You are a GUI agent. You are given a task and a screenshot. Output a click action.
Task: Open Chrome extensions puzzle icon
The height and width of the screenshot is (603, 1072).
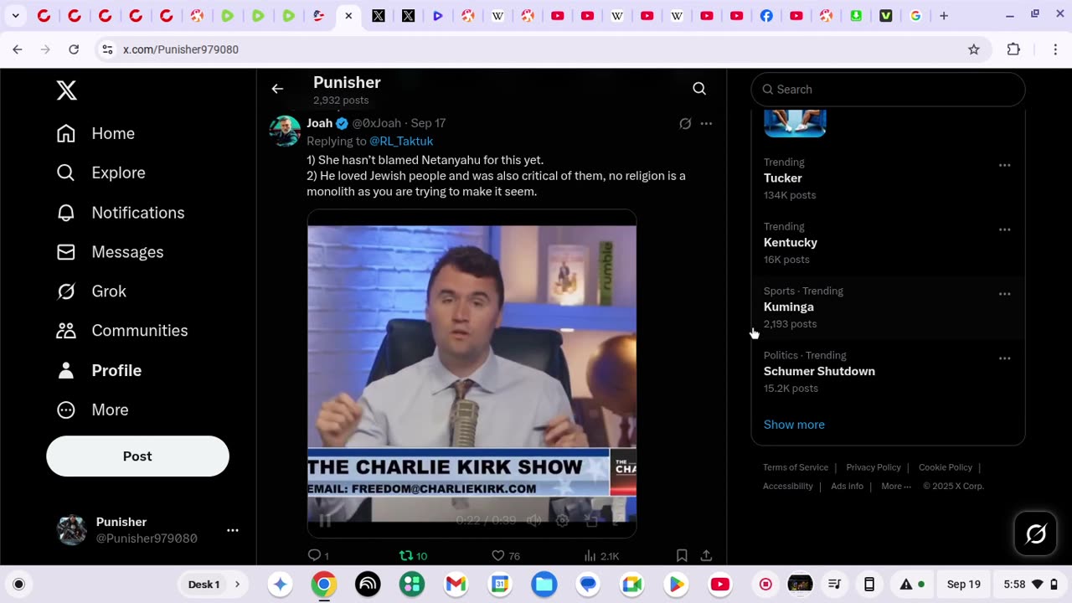1013,49
